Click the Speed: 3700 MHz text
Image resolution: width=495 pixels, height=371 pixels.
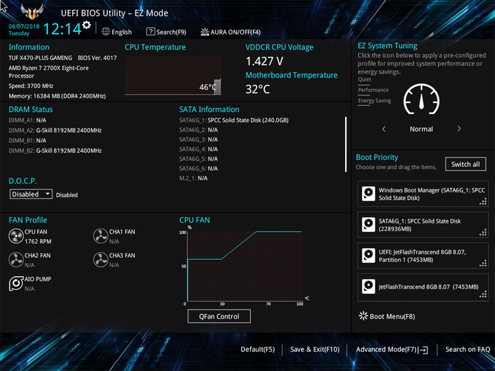click(31, 86)
